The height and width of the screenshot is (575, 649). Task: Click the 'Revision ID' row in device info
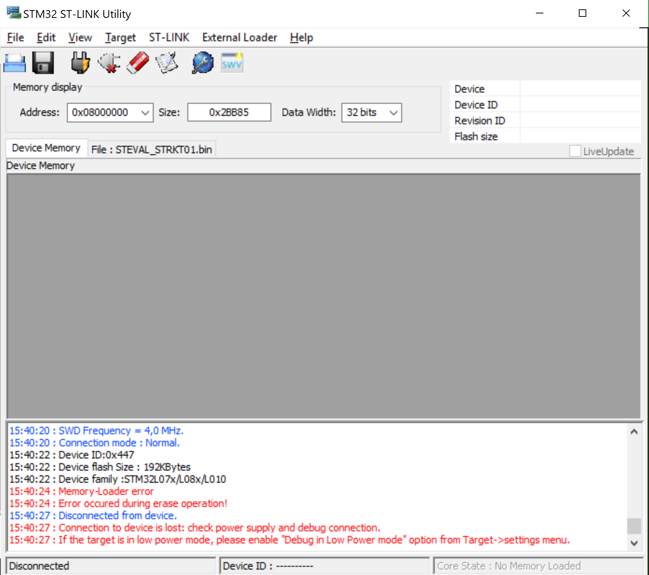pos(545,121)
